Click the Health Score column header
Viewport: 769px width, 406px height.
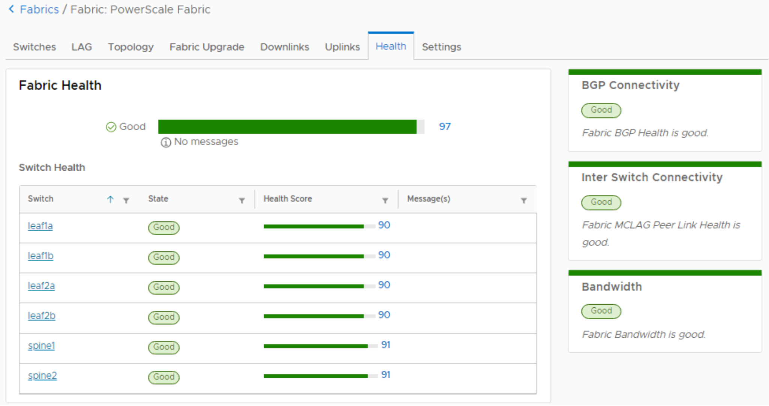[288, 199]
